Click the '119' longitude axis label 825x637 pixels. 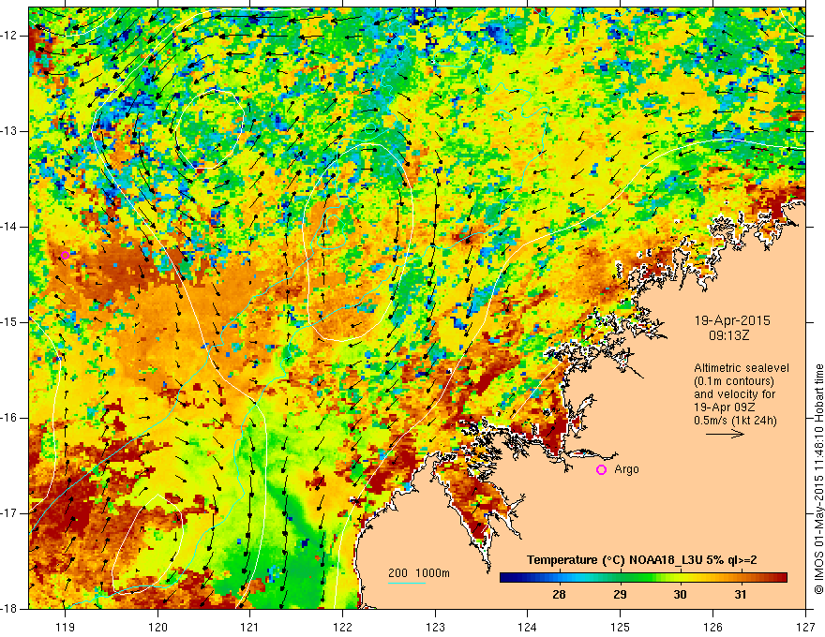coord(65,627)
